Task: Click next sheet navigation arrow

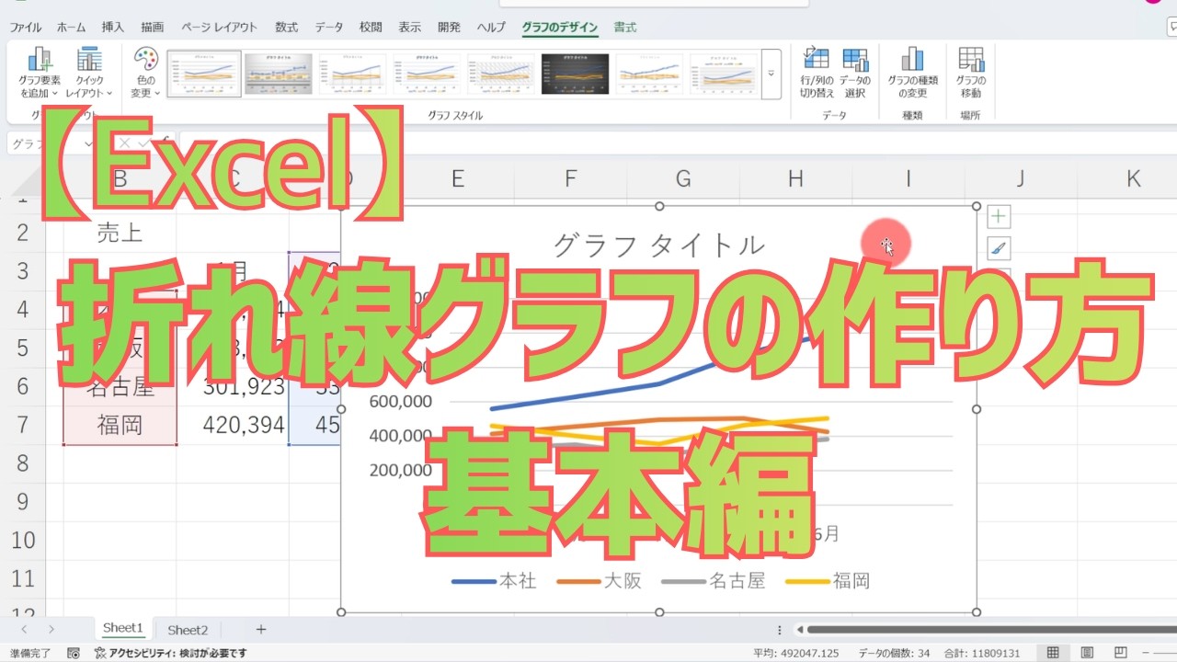Action: [x=51, y=630]
